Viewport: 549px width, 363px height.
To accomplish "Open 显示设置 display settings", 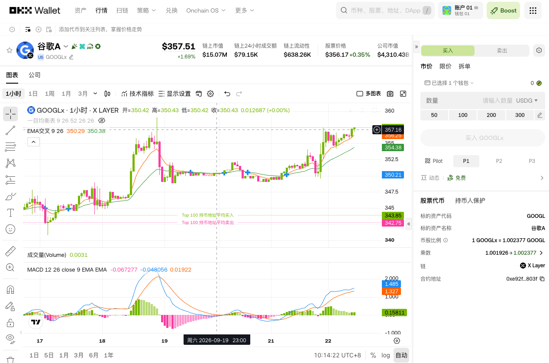I will tap(174, 94).
